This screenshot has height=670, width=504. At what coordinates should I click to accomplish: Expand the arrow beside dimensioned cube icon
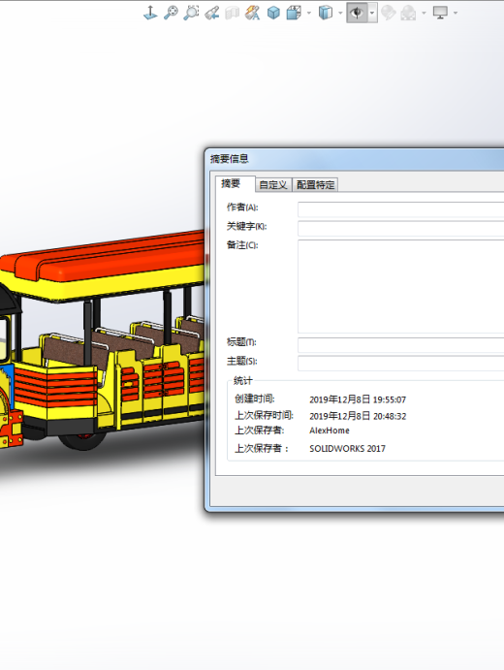point(309,13)
